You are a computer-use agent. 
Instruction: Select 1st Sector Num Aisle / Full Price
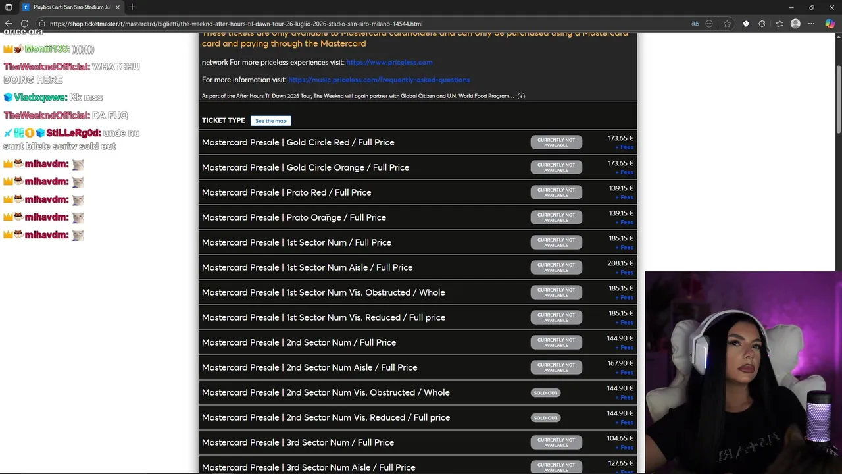tap(307, 267)
